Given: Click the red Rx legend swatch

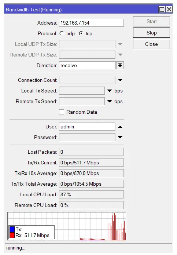Looking at the screenshot, I should (12, 235).
